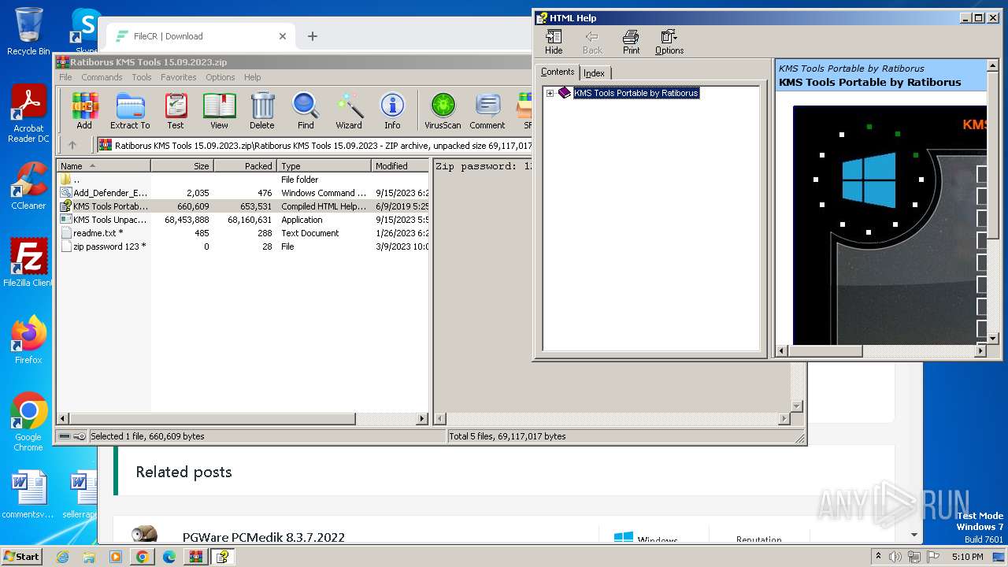
Task: Click the Chrome icon on the taskbar
Action: click(x=142, y=557)
